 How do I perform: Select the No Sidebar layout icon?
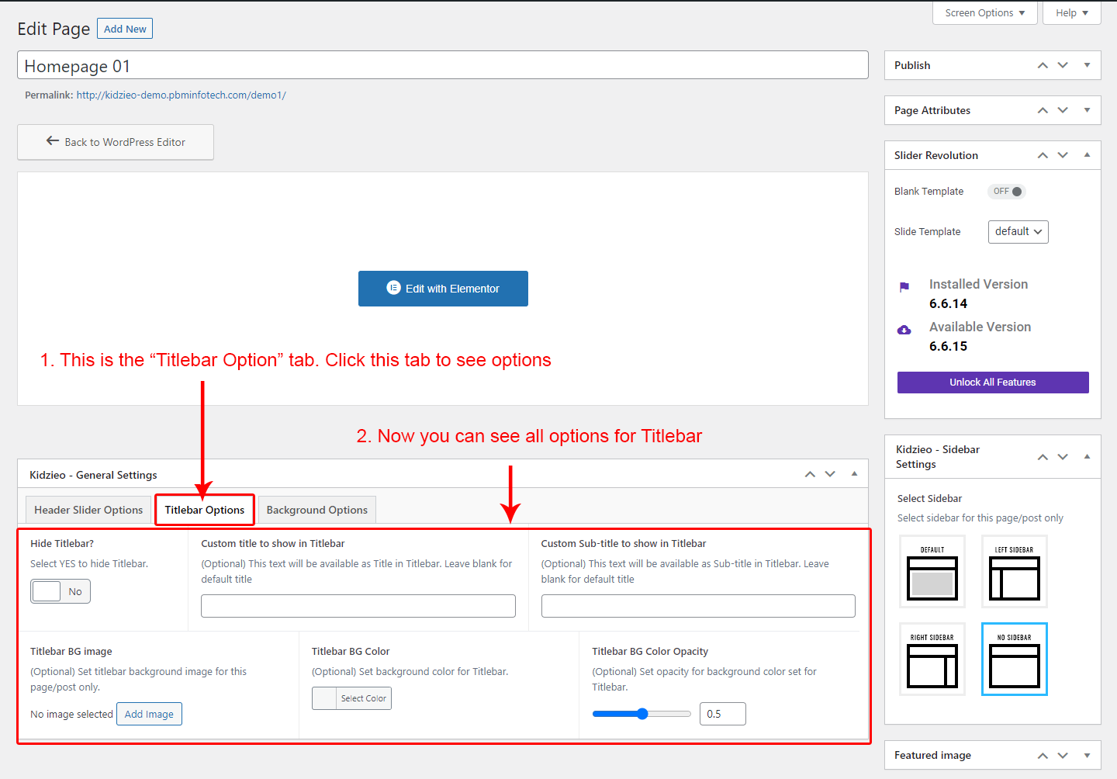(x=1014, y=660)
